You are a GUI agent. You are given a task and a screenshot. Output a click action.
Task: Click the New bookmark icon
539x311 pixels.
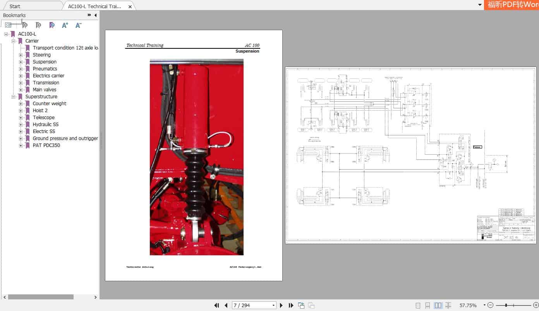pyautogui.click(x=38, y=25)
